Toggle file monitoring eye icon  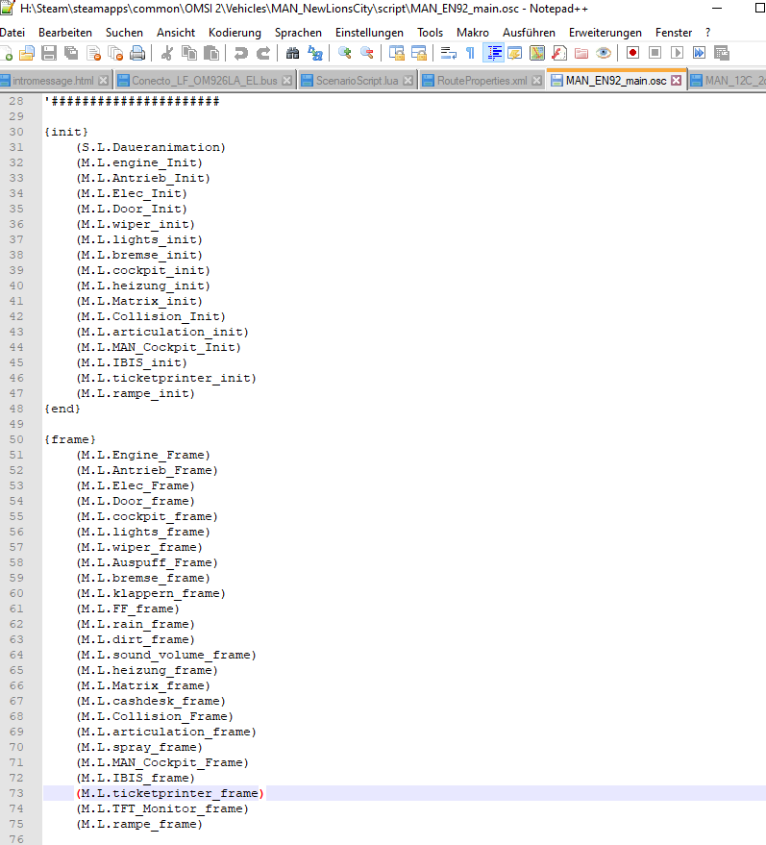(x=603, y=53)
